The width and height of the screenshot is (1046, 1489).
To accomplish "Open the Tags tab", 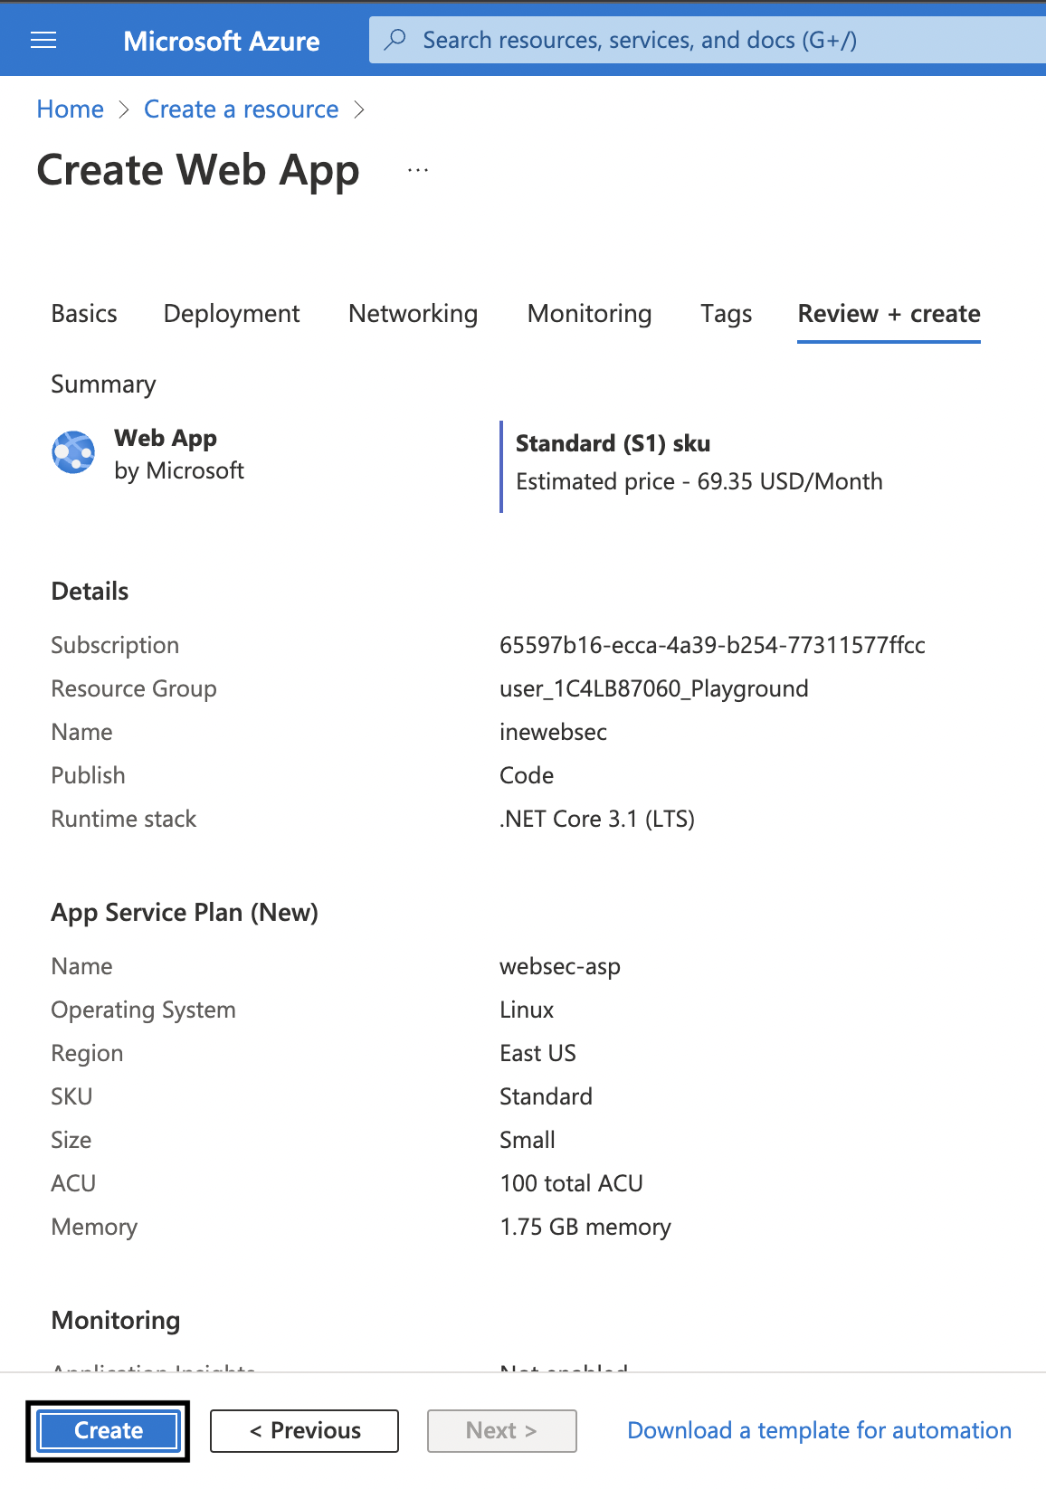I will 726,314.
